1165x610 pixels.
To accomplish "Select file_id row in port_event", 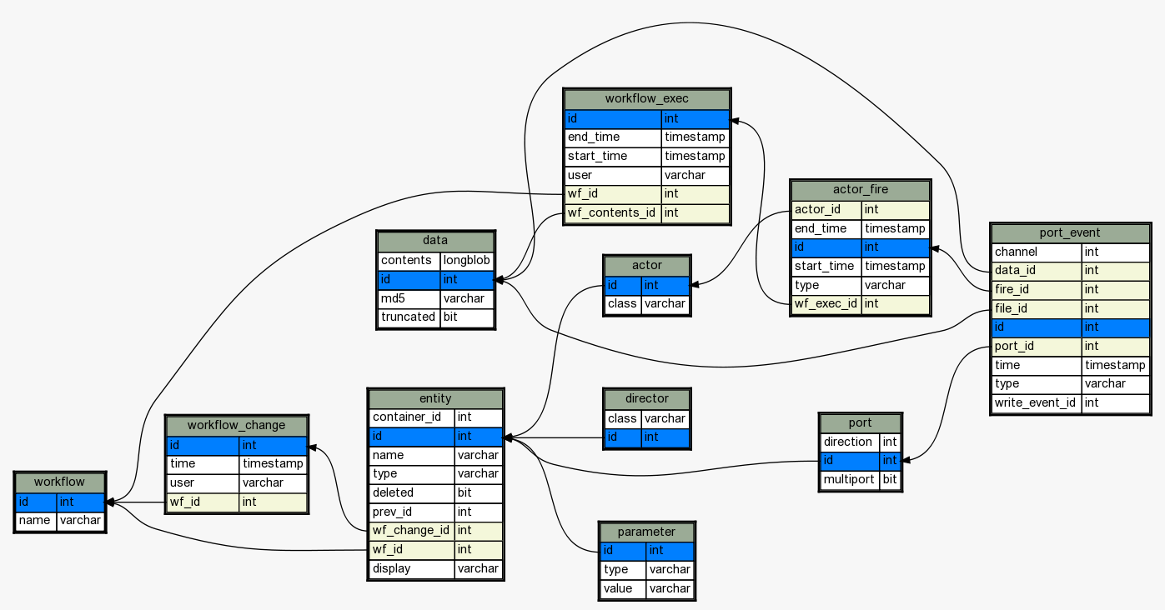I will (1071, 309).
